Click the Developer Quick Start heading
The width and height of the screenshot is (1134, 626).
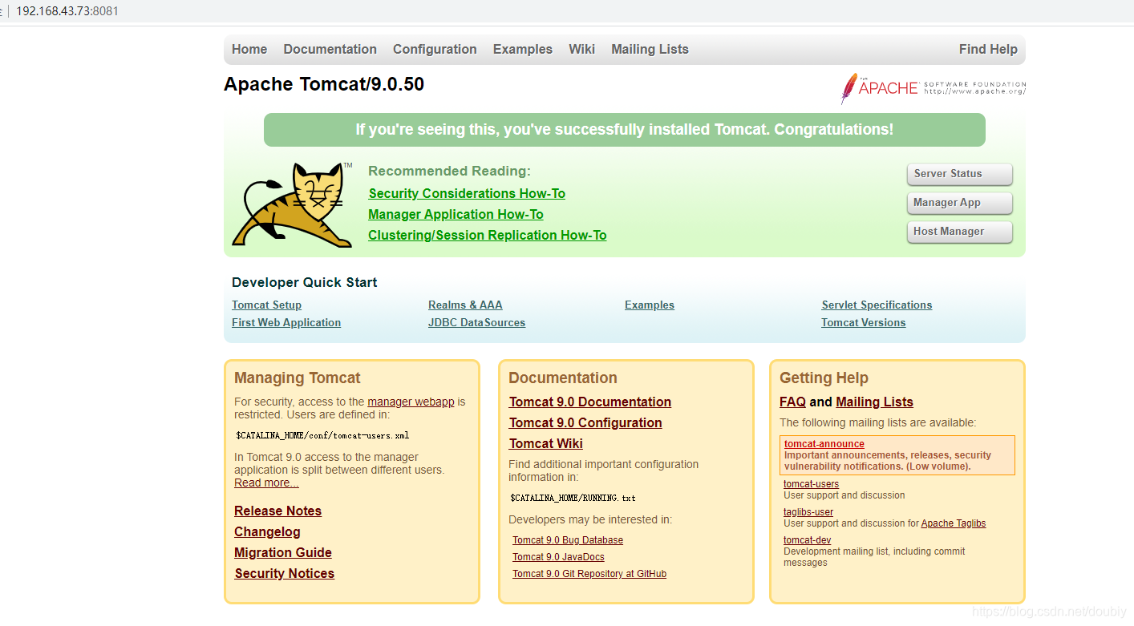click(x=304, y=282)
